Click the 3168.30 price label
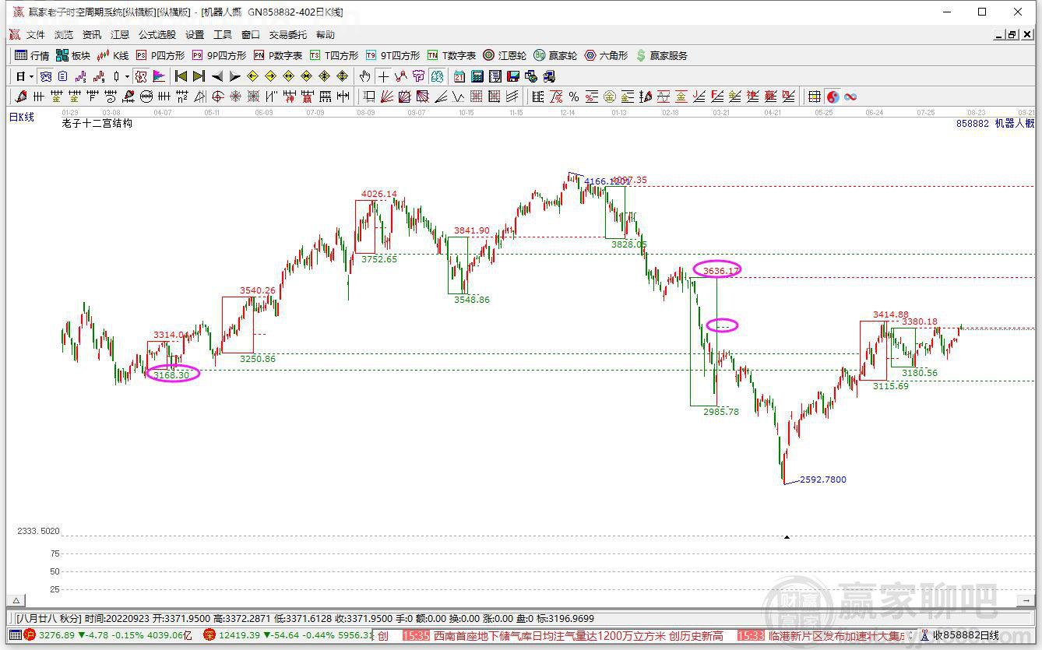Screen dimensions: 1042x650 [x=171, y=375]
